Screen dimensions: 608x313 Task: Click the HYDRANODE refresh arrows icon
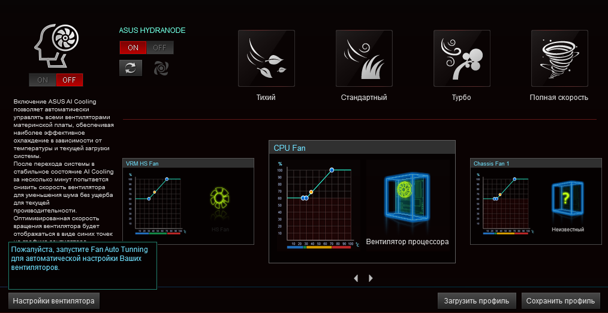pos(131,68)
